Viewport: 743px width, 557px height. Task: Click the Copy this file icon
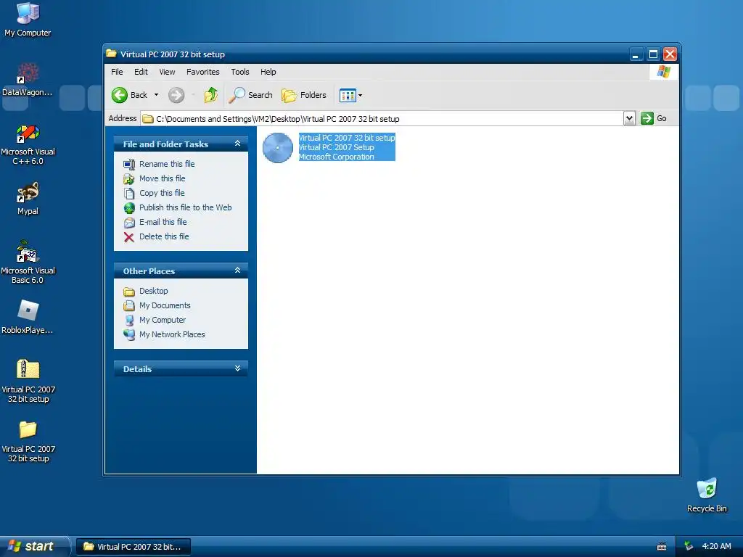pyautogui.click(x=129, y=193)
